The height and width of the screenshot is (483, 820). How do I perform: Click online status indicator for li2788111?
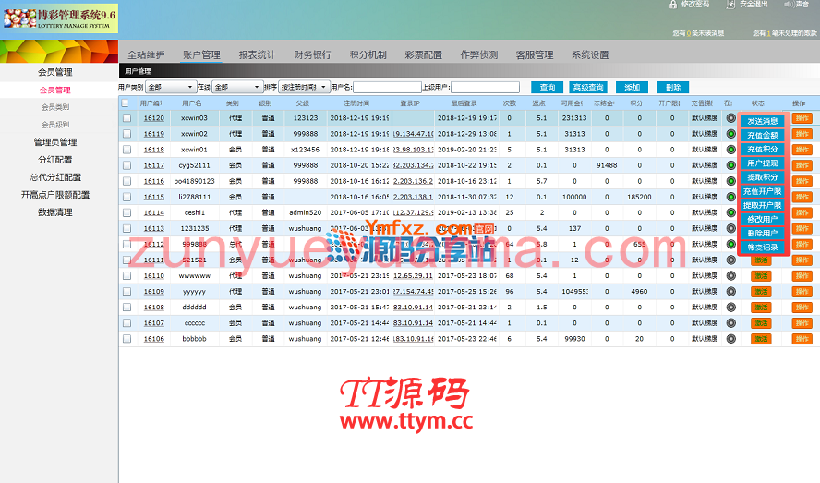point(731,197)
